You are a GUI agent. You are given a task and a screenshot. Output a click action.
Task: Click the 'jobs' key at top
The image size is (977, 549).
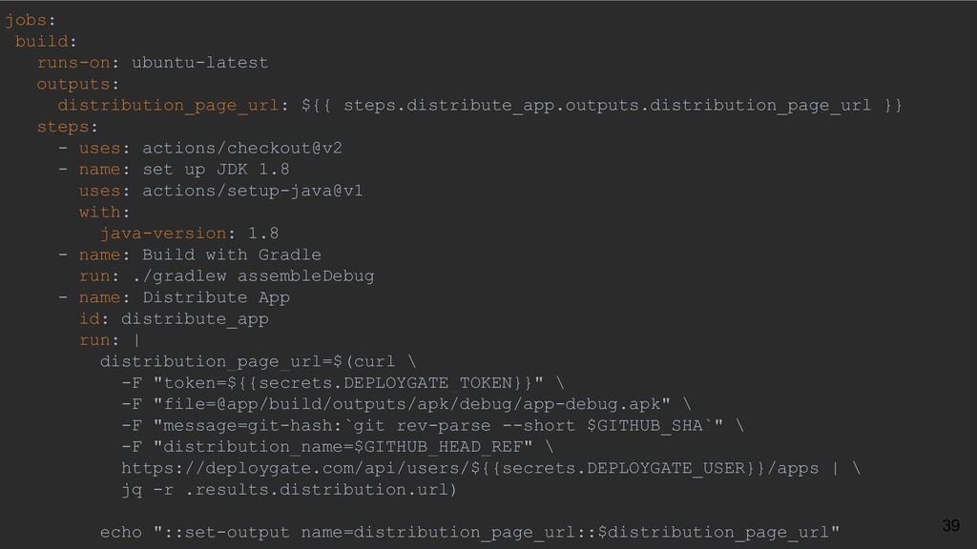[x=26, y=20]
